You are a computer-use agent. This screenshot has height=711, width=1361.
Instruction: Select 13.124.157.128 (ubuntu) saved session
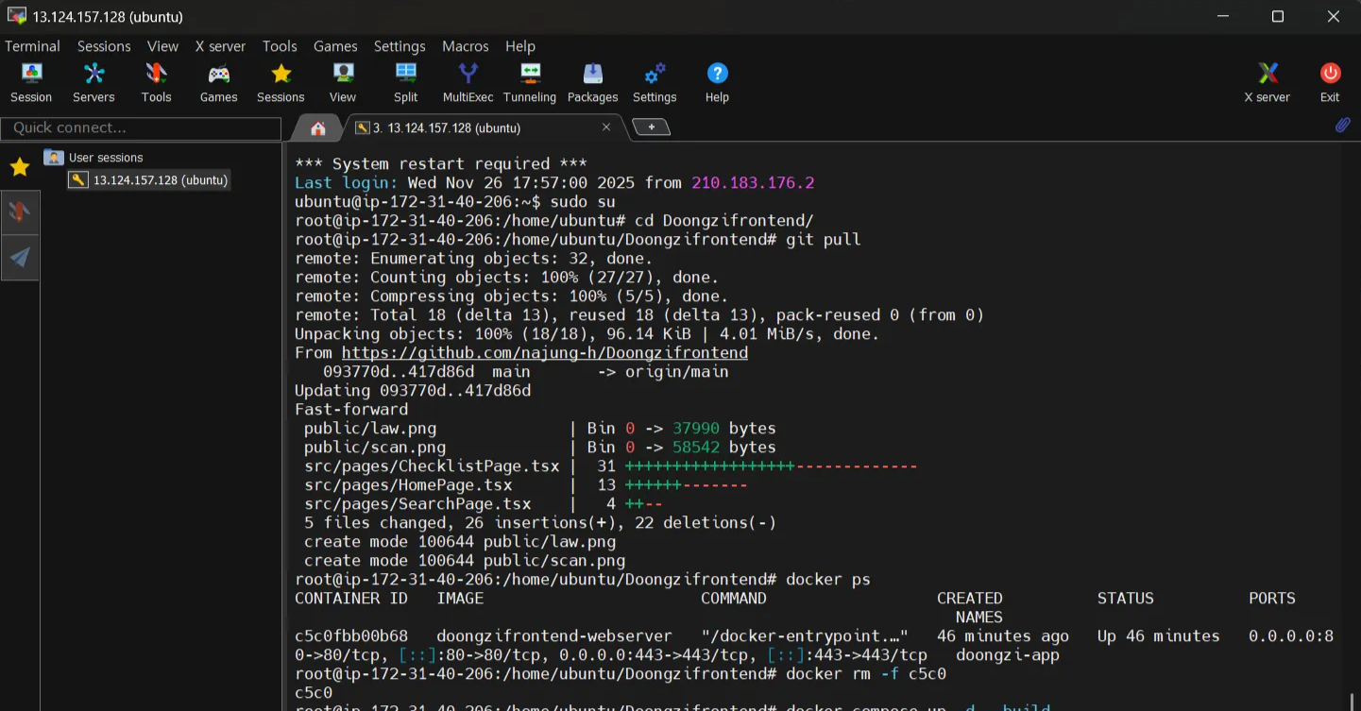pyautogui.click(x=160, y=179)
